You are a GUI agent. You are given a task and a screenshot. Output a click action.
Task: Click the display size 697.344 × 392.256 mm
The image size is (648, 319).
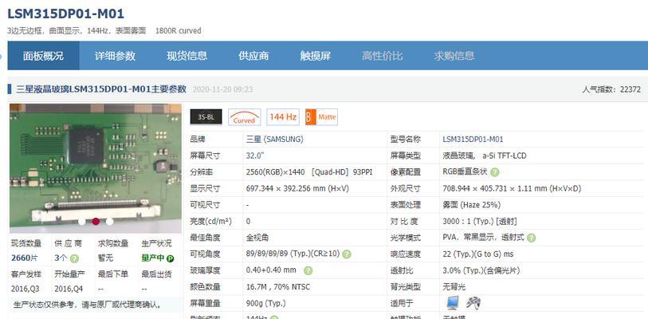click(x=297, y=189)
